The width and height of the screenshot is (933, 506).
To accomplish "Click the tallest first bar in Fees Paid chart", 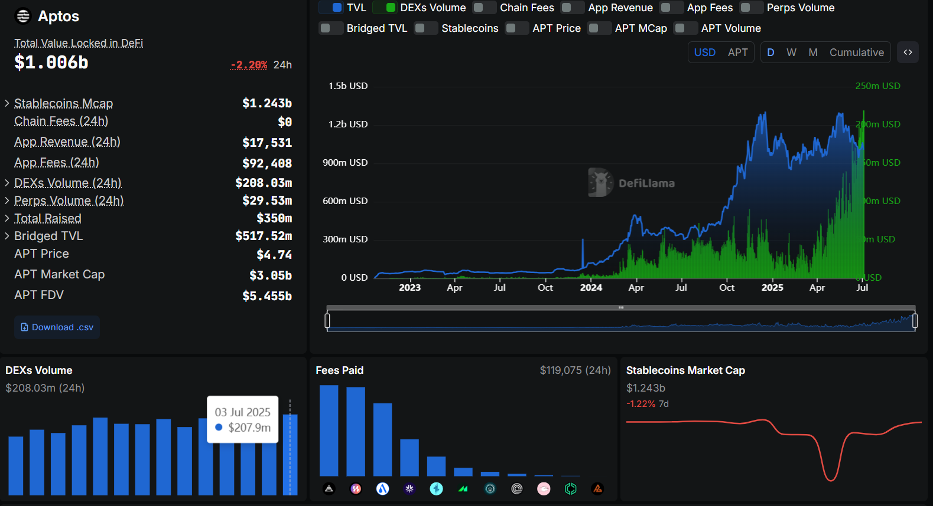I will coord(329,431).
